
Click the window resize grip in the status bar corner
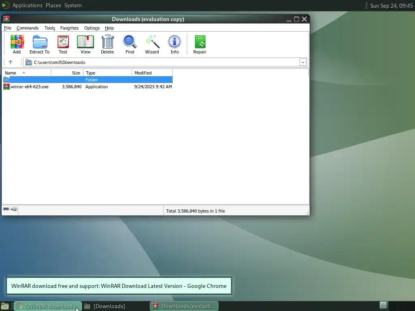coord(307,213)
